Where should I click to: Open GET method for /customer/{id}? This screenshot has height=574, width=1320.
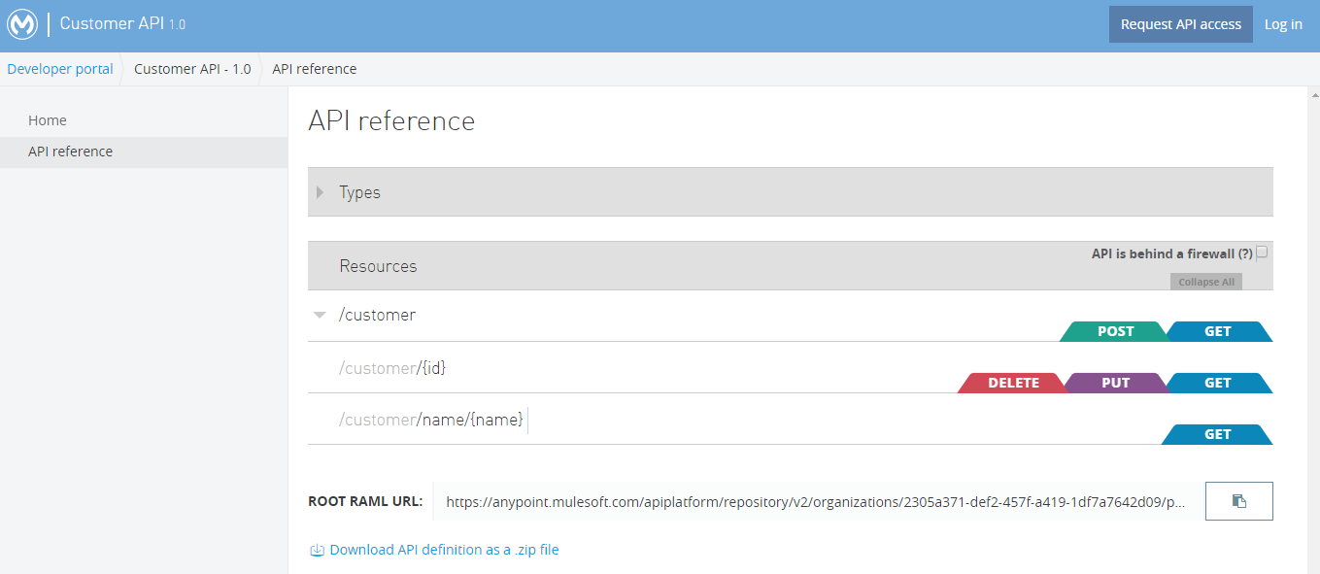pos(1217,383)
